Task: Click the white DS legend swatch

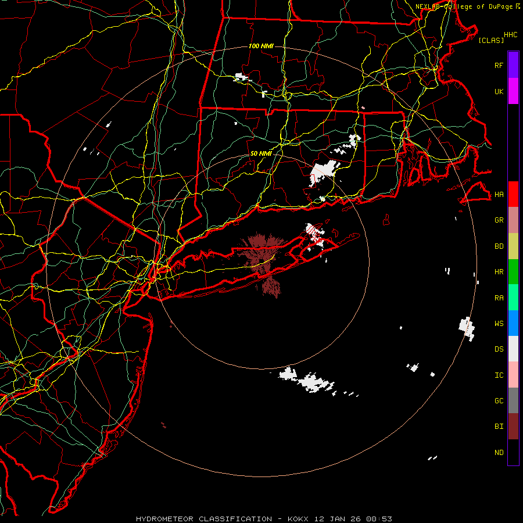Action: [x=513, y=349]
